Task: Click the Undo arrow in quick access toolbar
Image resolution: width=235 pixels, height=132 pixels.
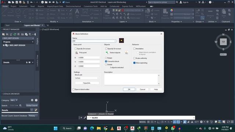Action: (31, 2)
